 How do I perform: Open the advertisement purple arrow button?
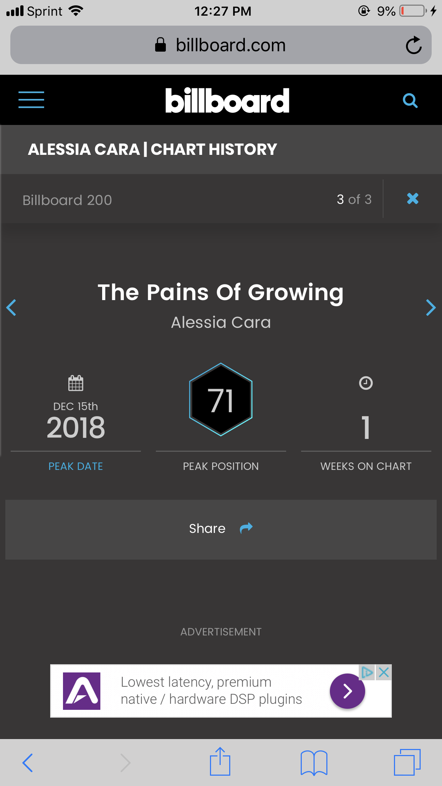pyautogui.click(x=347, y=691)
